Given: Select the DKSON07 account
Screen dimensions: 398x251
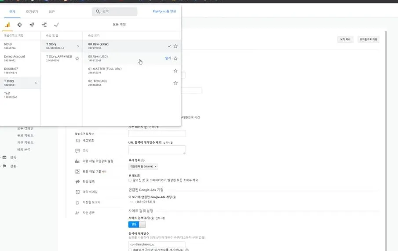Looking at the screenshot, I should (20, 71).
